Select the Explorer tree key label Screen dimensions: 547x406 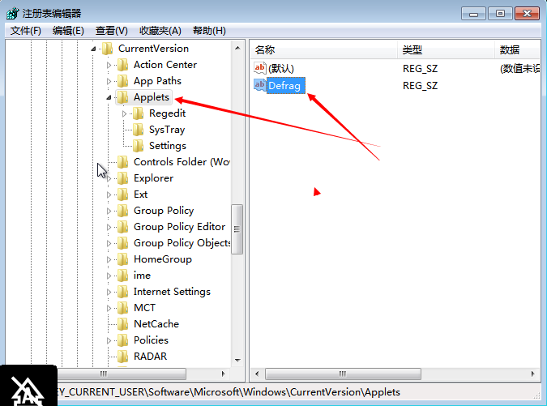coord(153,178)
